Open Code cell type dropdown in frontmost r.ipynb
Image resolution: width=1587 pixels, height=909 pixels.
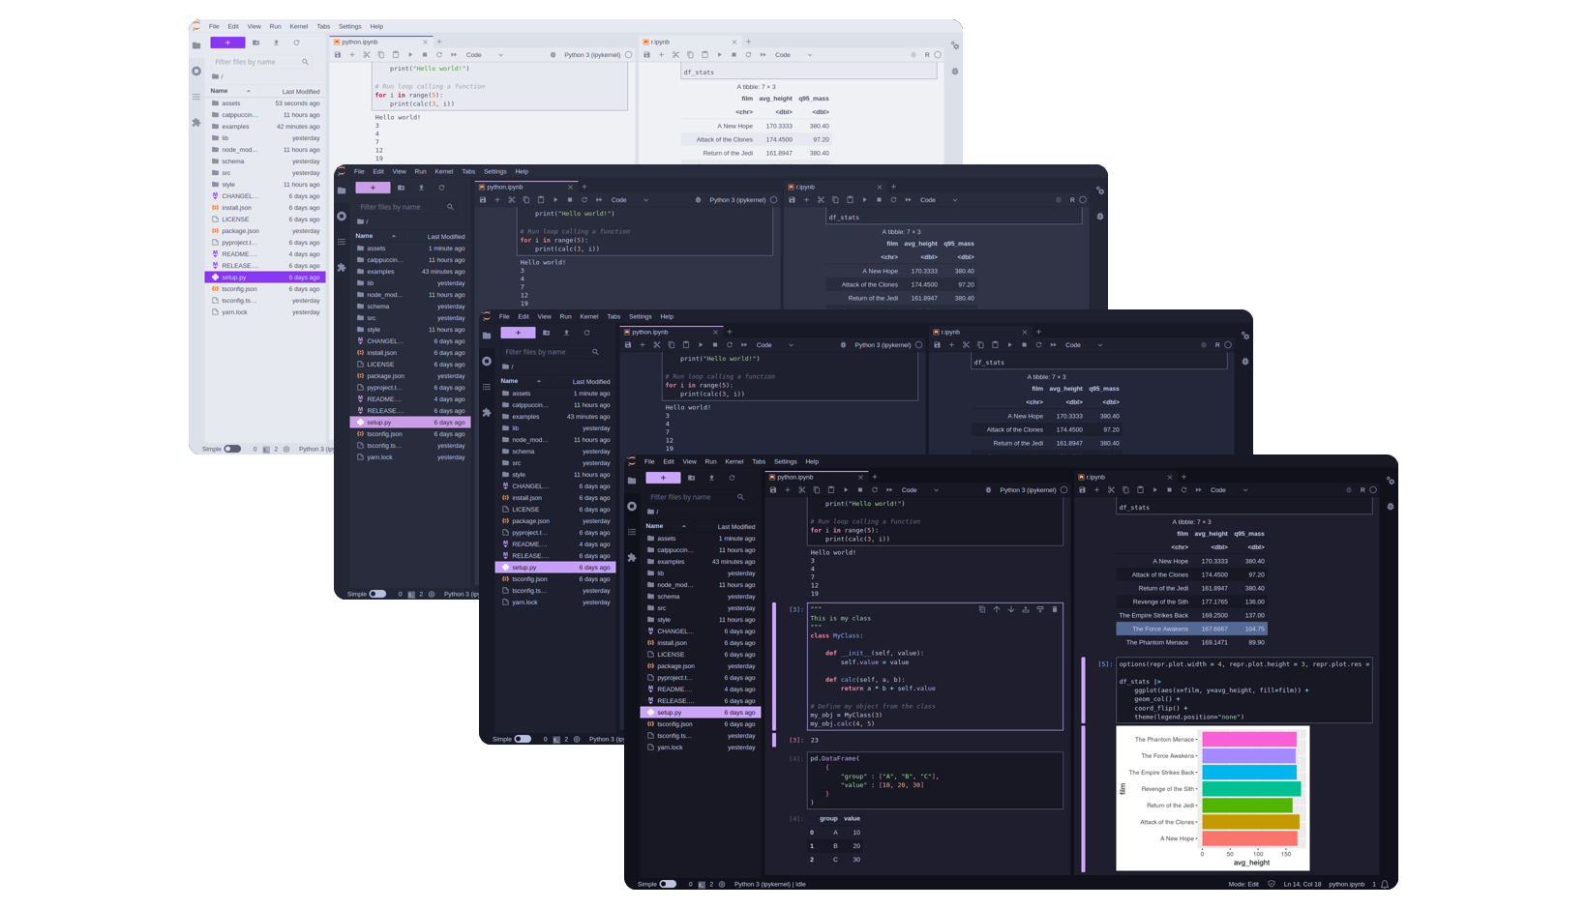[1228, 490]
